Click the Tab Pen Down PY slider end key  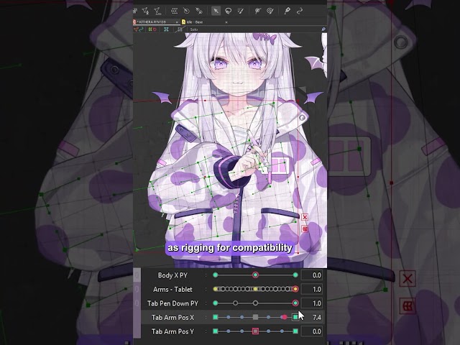pyautogui.click(x=295, y=303)
